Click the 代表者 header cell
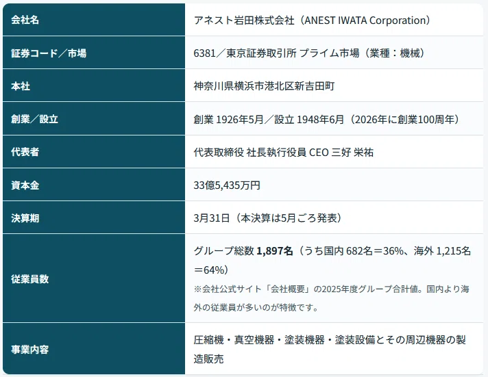 94,152
